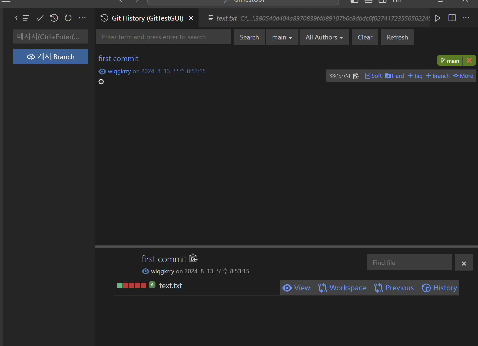Compare text.txt against Workspace
The image size is (478, 346).
tap(342, 288)
